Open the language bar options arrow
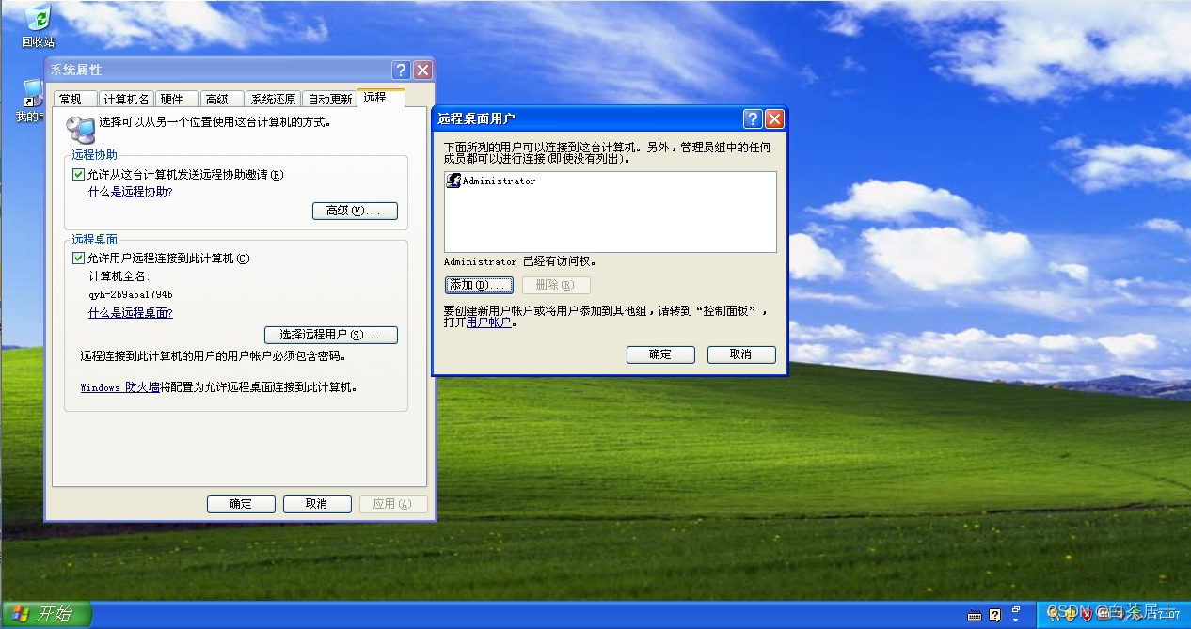 1015,620
